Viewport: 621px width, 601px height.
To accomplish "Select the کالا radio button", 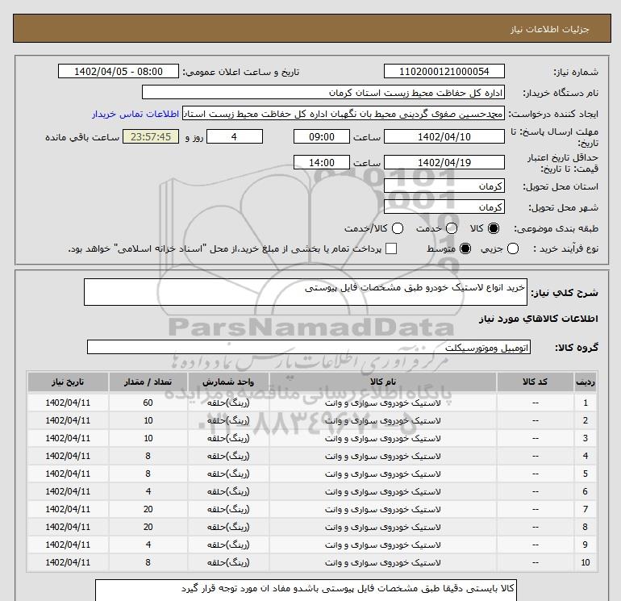I will coord(494,228).
